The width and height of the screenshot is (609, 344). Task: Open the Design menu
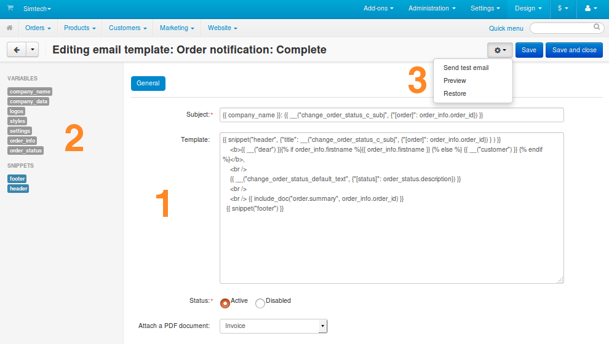click(528, 8)
